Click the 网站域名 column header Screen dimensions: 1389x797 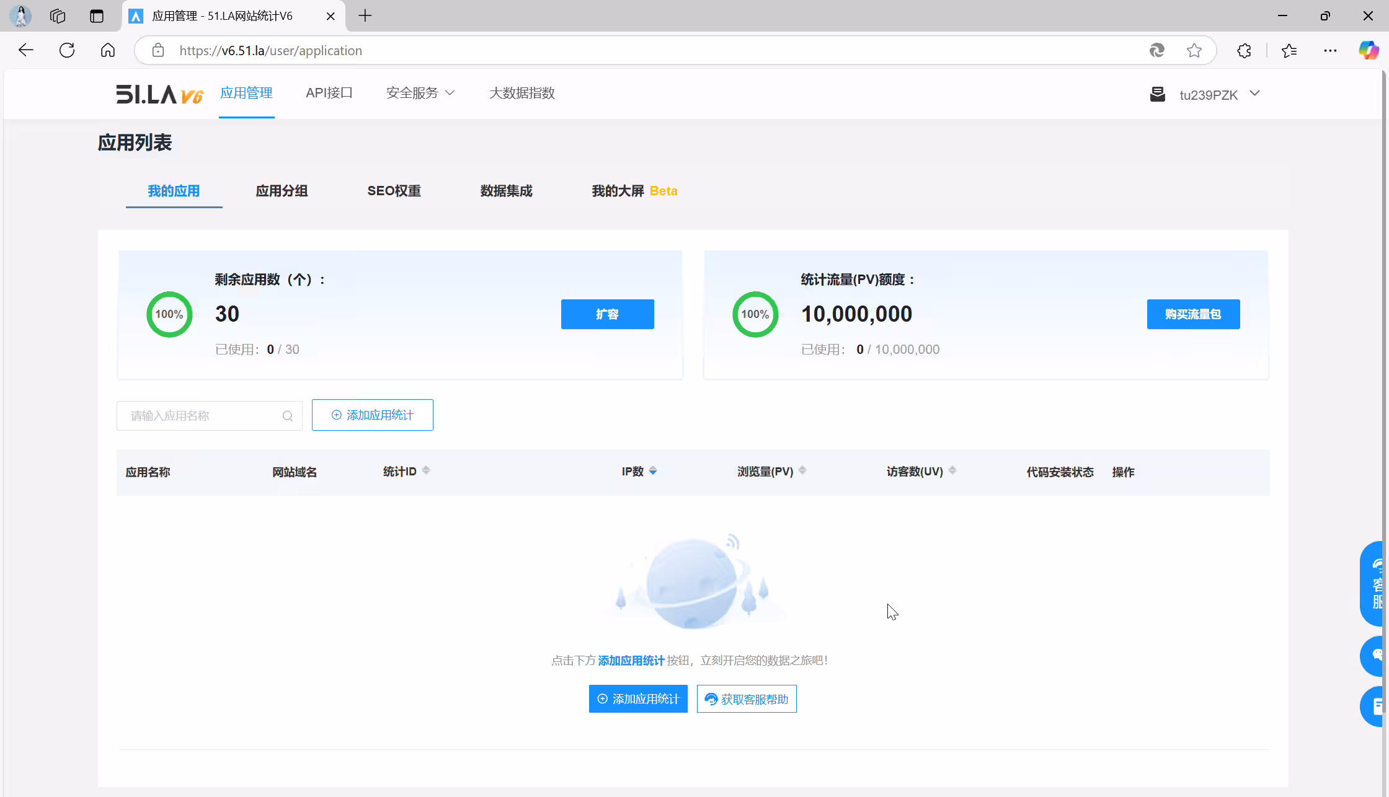click(295, 472)
